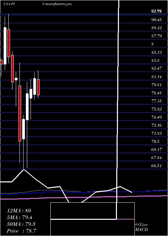Click the 71.83 price axis label
The image size is (168, 236).
coord(157,134)
